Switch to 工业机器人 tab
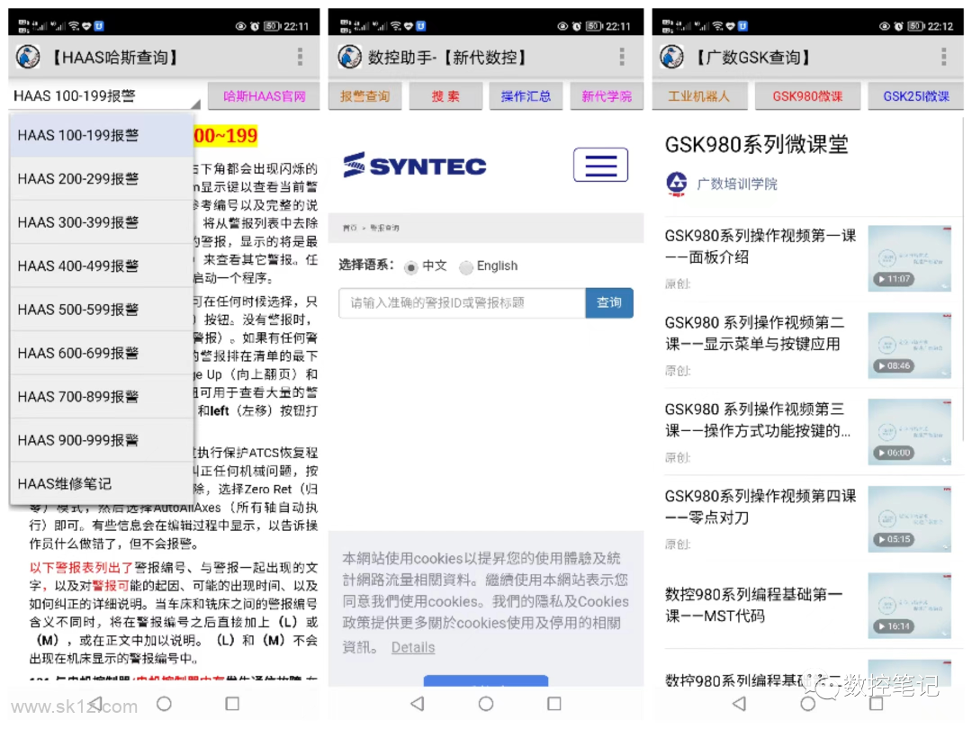Image resolution: width=972 pixels, height=729 pixels. coord(699,96)
